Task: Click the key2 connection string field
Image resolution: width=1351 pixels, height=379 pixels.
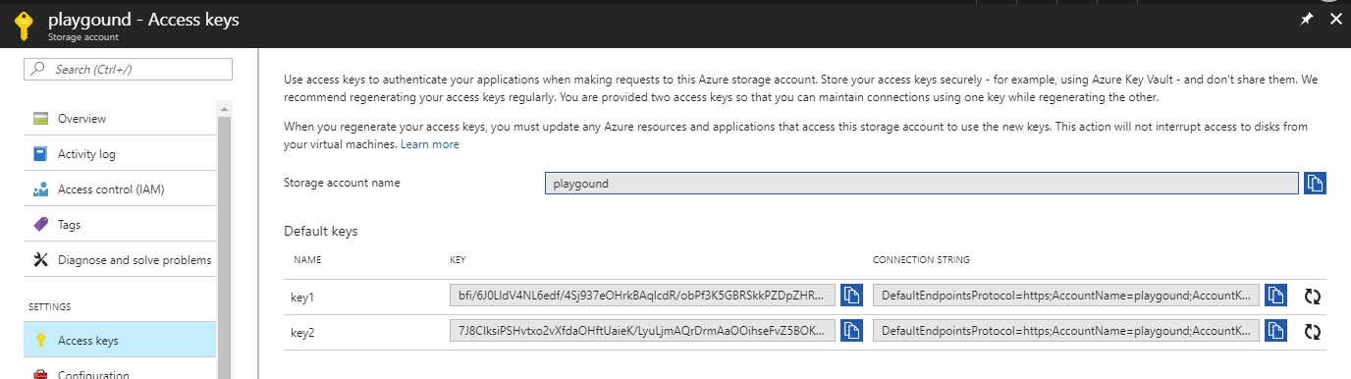Action: [1065, 331]
